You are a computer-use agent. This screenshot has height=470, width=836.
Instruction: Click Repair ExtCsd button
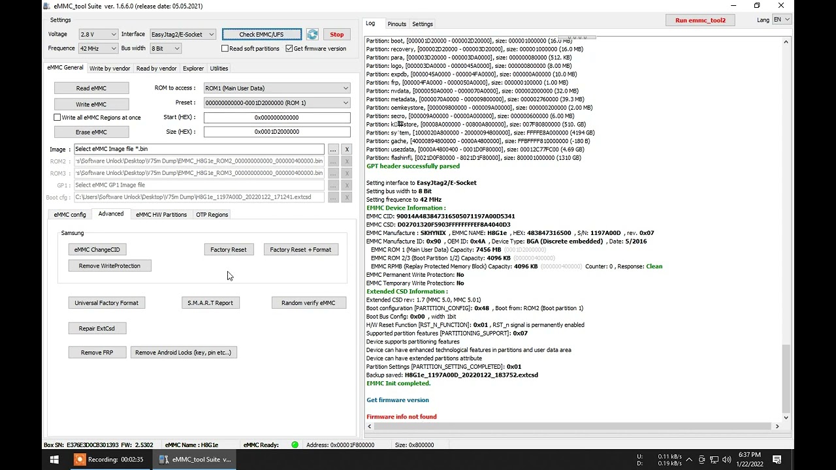point(97,328)
